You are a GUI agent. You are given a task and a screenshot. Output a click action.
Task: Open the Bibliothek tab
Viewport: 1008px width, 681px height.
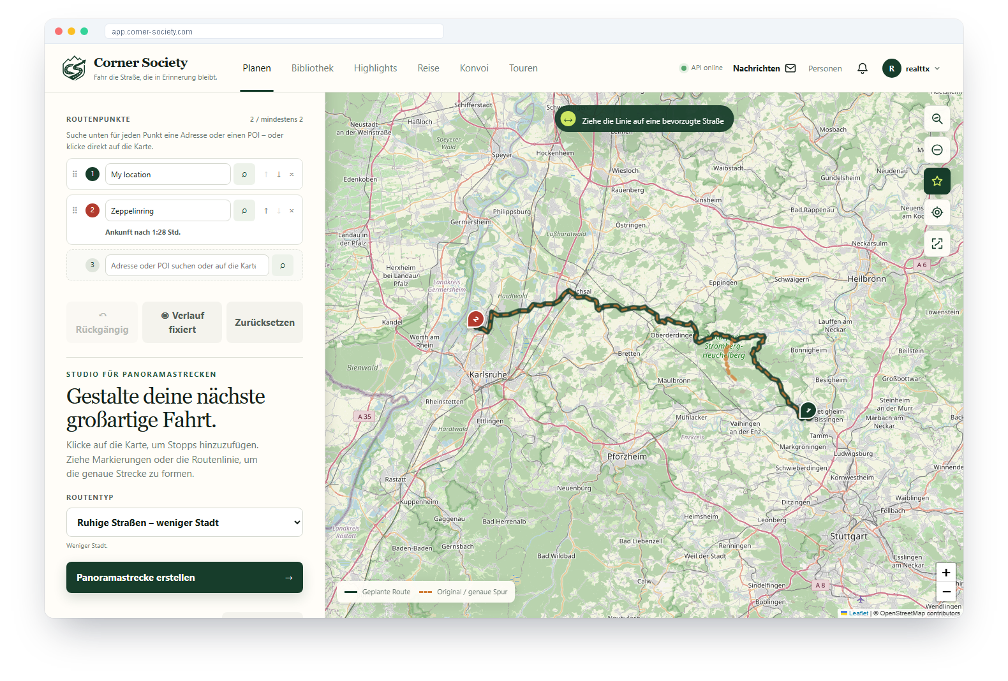tap(313, 68)
